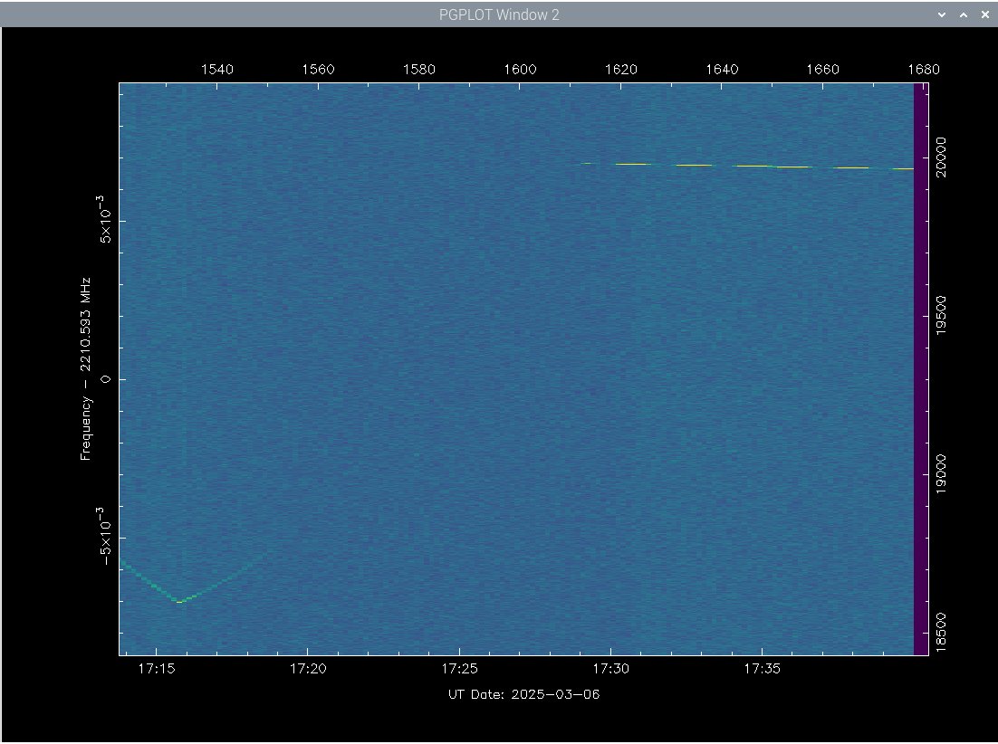Viewport: 998px width, 744px height.
Task: Click the 17:15 time tick label
Action: (x=157, y=670)
